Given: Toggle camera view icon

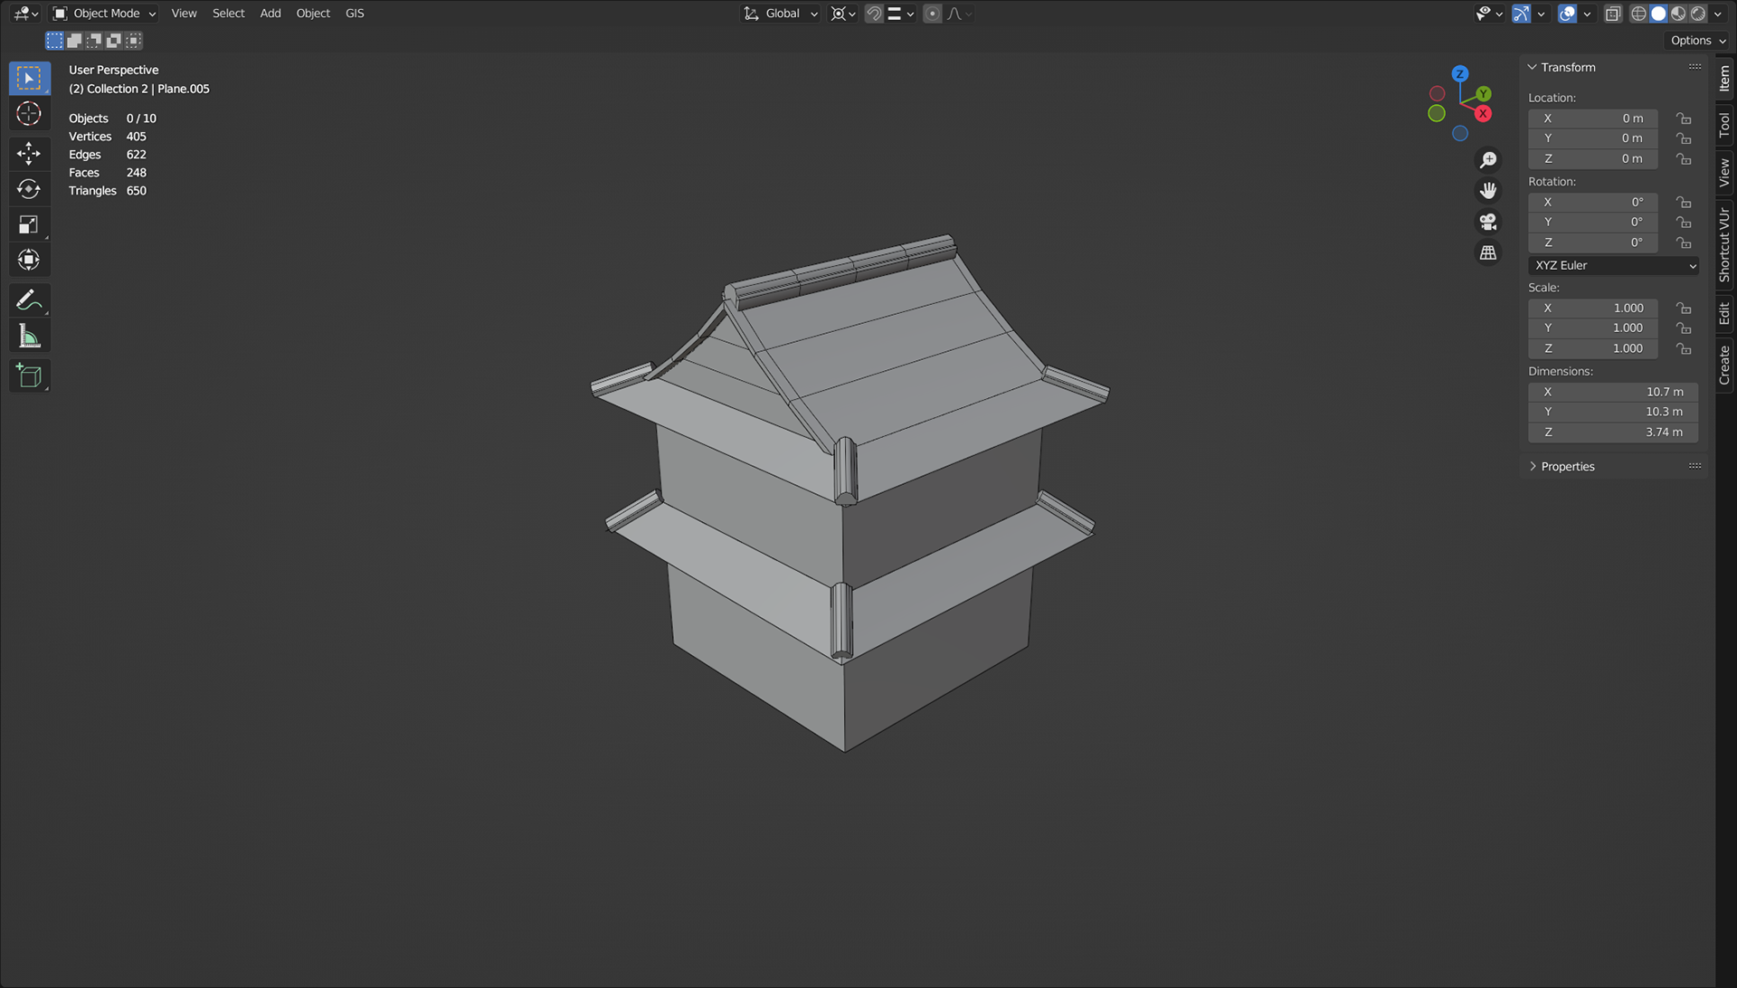Looking at the screenshot, I should [x=1487, y=222].
